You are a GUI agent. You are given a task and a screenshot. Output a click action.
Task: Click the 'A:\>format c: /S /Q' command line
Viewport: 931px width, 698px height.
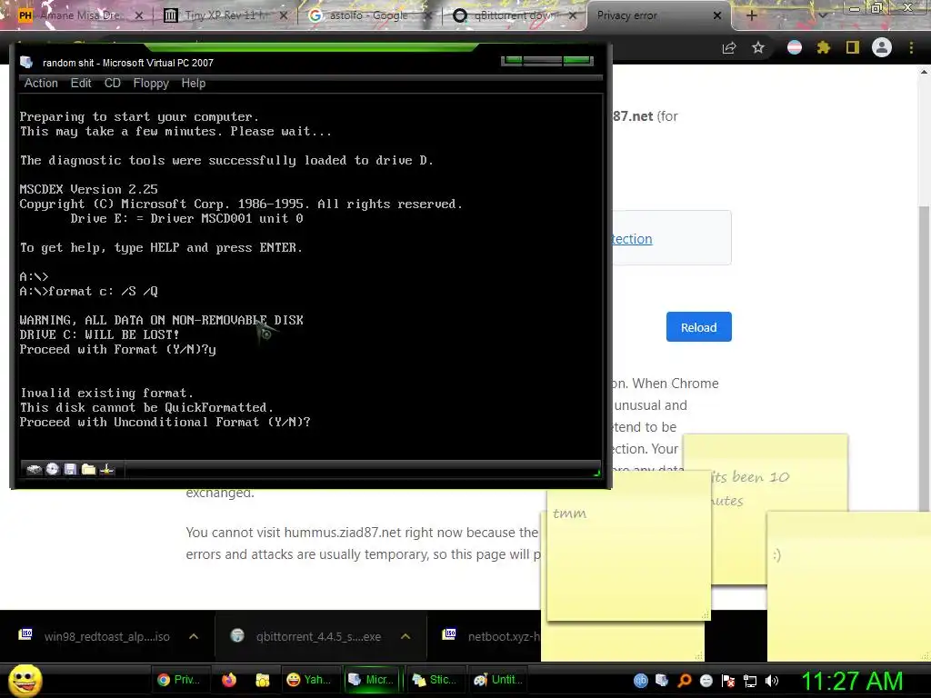click(x=88, y=292)
